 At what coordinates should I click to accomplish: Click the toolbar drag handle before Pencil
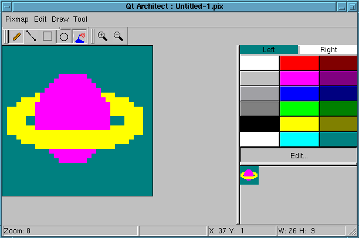(x=6, y=36)
